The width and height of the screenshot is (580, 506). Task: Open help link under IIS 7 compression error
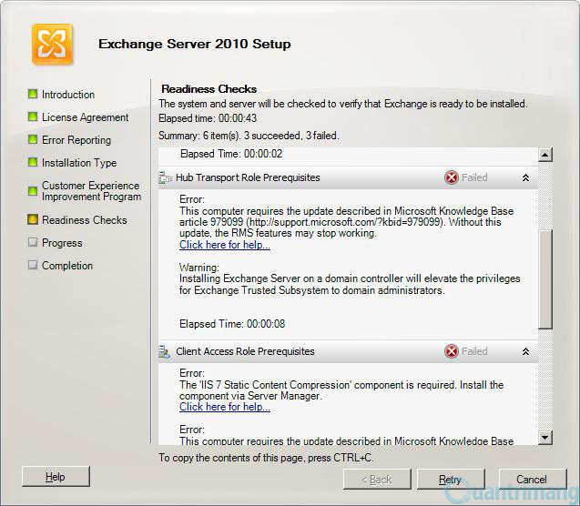tap(225, 407)
